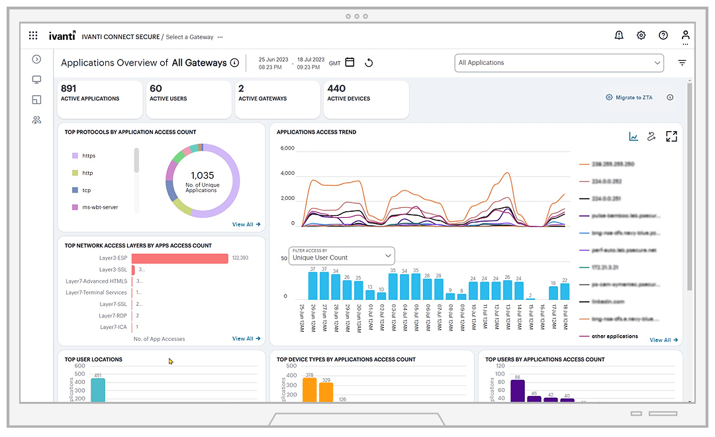This screenshot has height=437, width=715.
Task: Select the users group icon in sidebar
Action: 36,120
